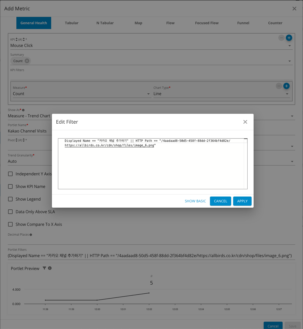Add another measure with plus icon

(286, 86)
